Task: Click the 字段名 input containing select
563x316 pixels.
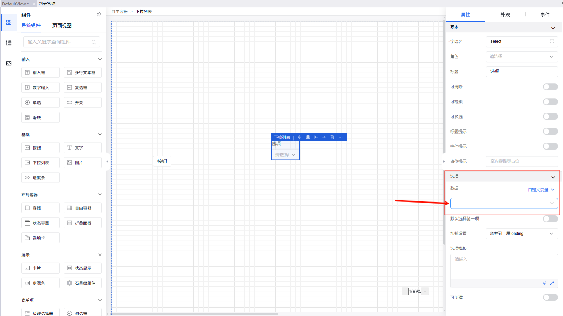Action: 522,41
